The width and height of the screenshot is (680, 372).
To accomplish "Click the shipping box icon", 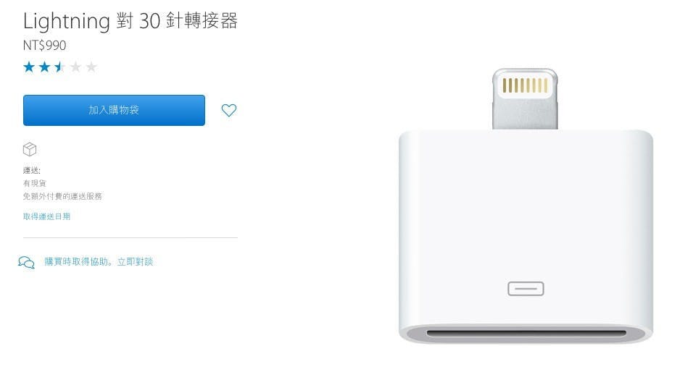I will coord(30,149).
